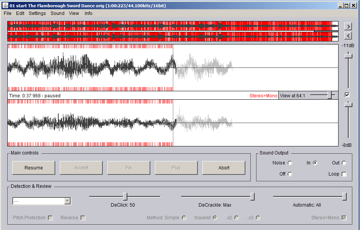The width and height of the screenshot is (360, 230).
Task: Open the Info menu
Action: (89, 13)
